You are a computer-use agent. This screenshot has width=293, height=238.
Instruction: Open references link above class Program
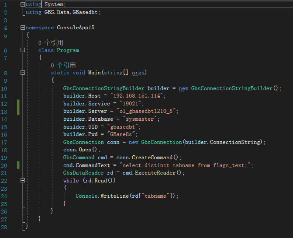pos(51,43)
